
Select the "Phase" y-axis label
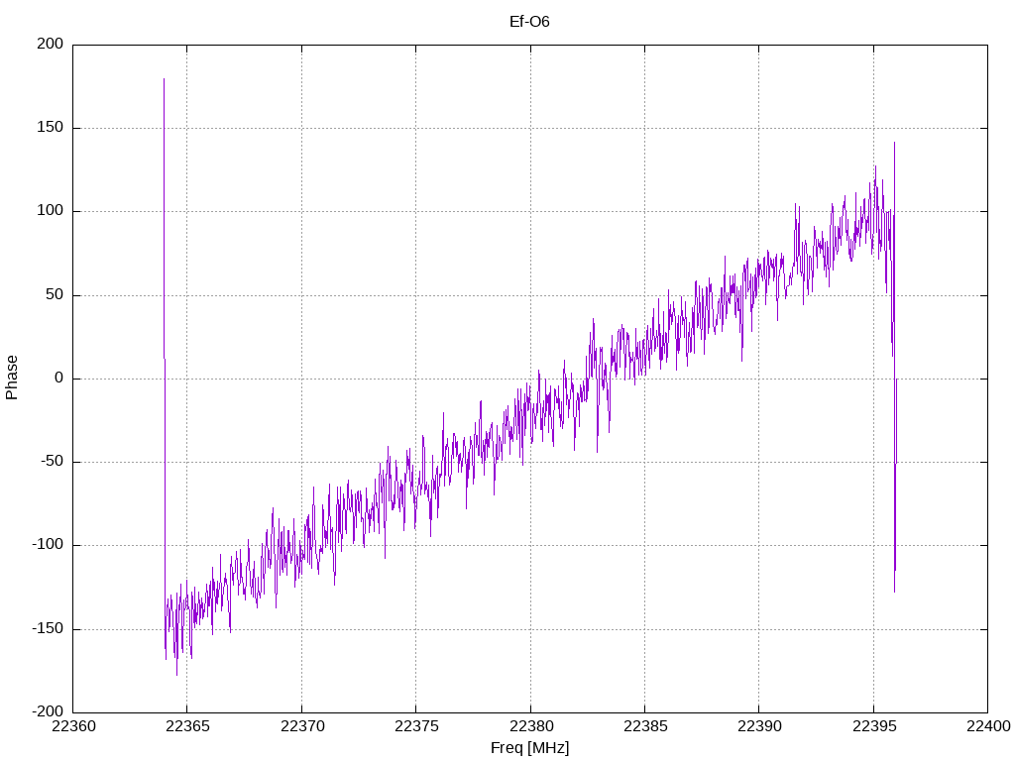point(12,378)
